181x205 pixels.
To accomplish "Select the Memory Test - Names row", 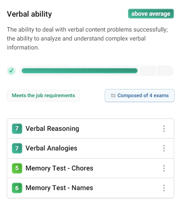I will pos(90,188).
